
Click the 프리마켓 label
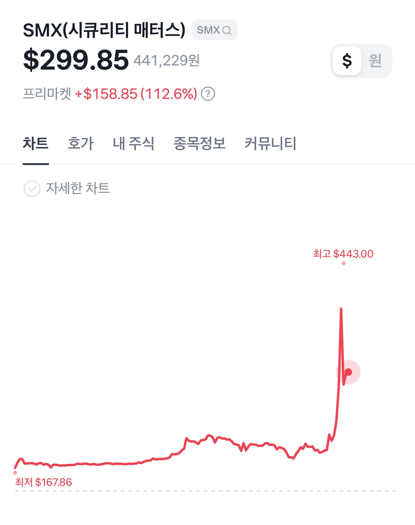coord(47,94)
